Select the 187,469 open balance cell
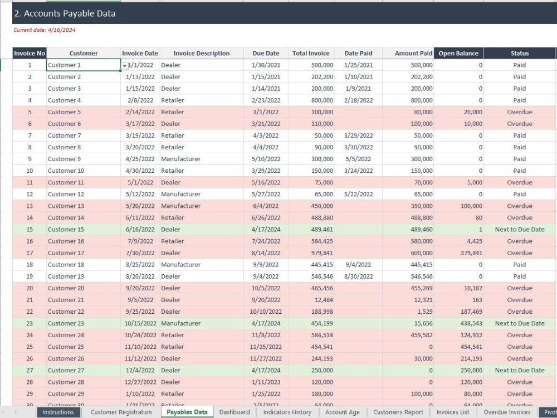The height and width of the screenshot is (418, 557). click(x=458, y=312)
